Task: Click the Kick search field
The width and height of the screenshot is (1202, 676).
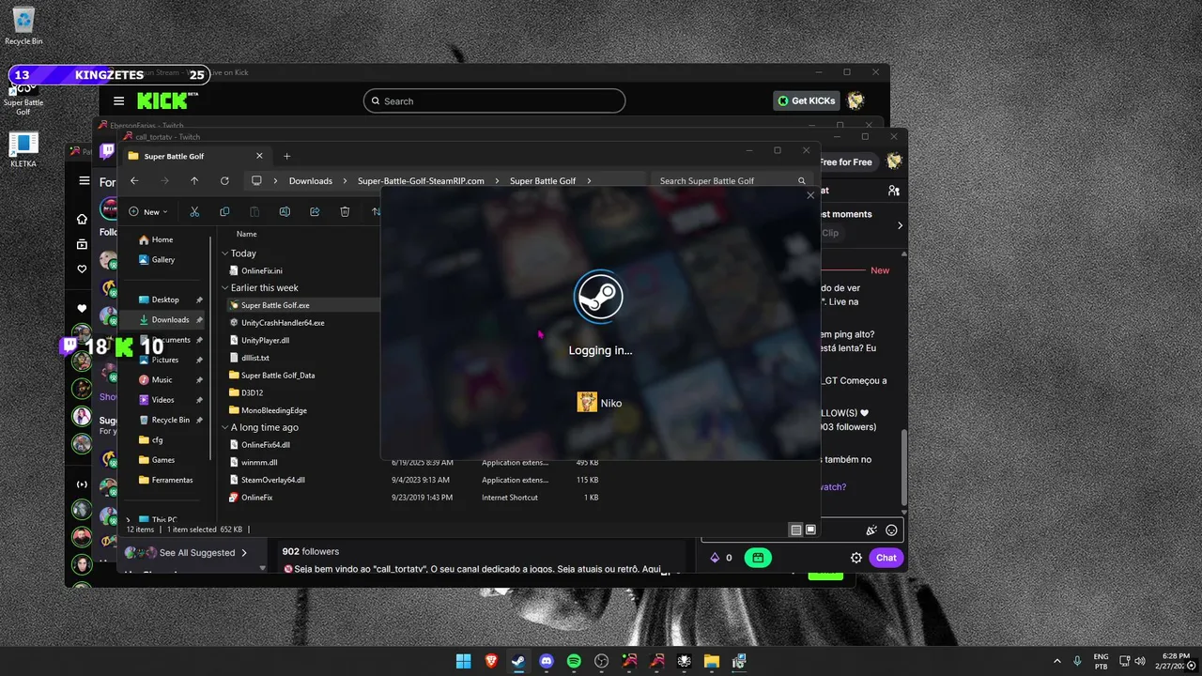Action: point(494,101)
